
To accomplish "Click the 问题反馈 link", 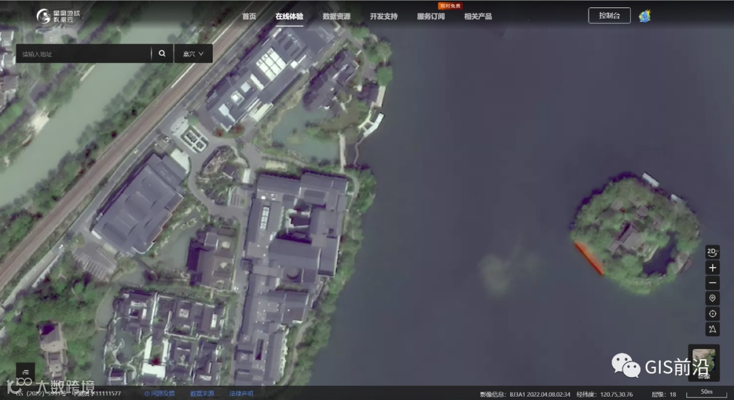I will coord(159,393).
